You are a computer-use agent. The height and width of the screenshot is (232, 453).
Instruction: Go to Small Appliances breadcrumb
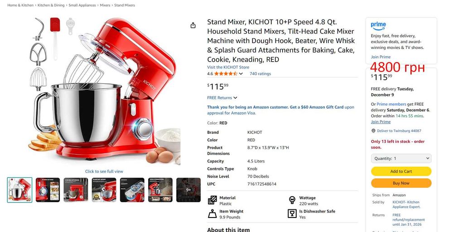click(x=82, y=5)
